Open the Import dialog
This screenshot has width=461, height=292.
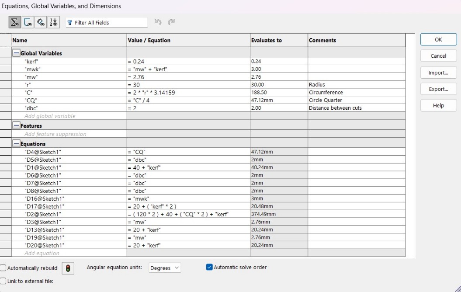point(438,72)
